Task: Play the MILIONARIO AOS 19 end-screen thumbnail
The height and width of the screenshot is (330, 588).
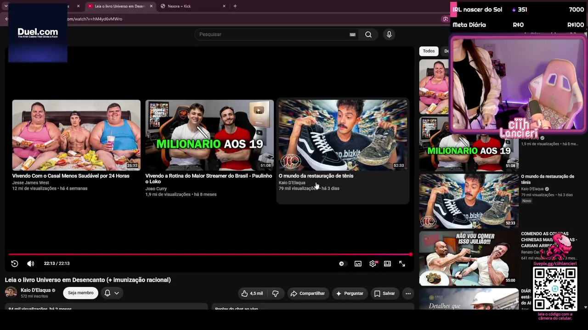Action: coord(209,135)
